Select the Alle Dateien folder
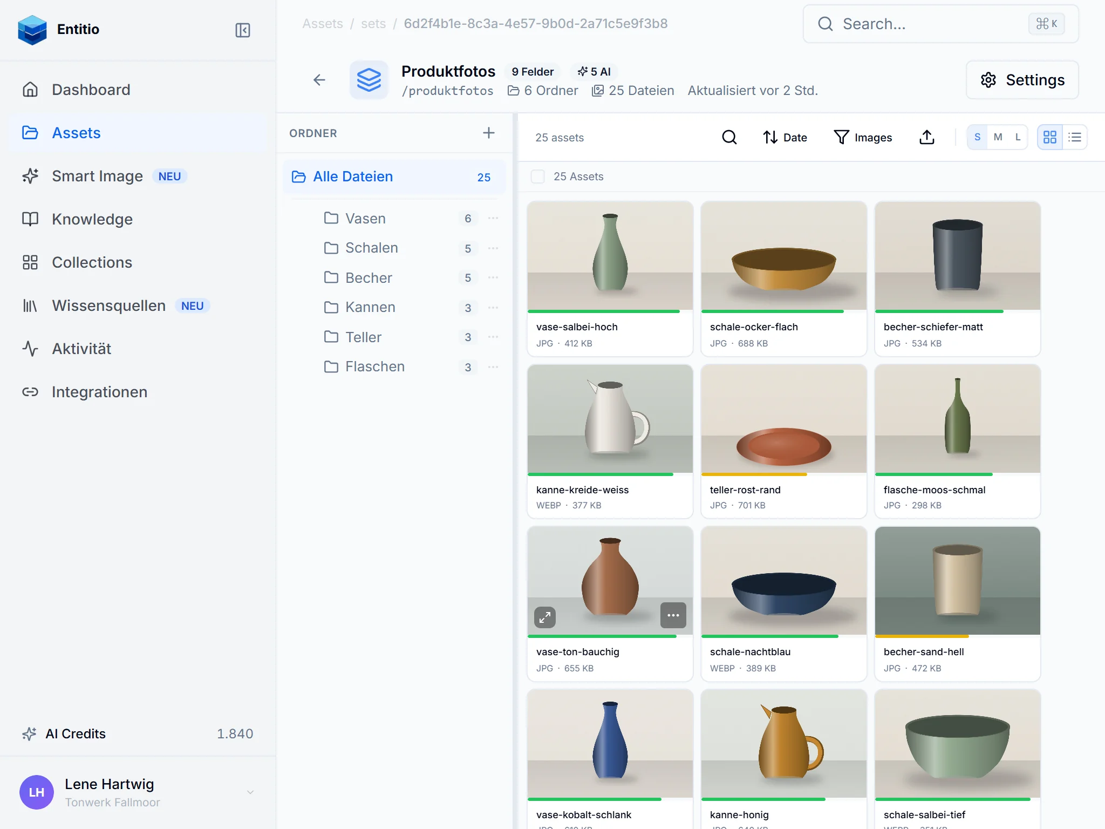The width and height of the screenshot is (1105, 829). [x=394, y=176]
